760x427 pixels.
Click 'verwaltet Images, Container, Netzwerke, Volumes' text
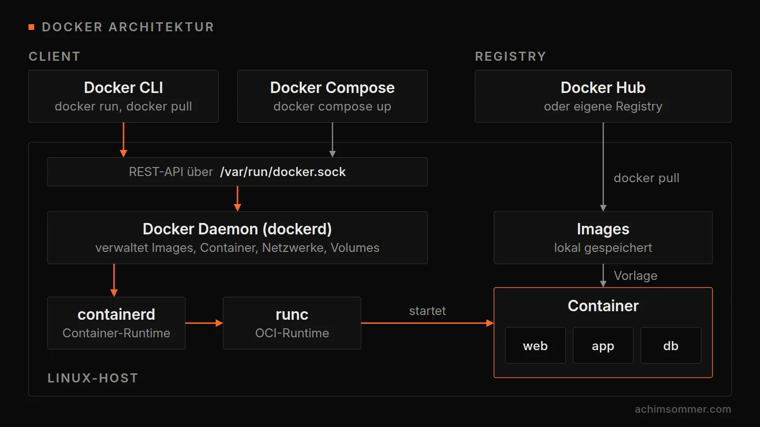(x=237, y=248)
